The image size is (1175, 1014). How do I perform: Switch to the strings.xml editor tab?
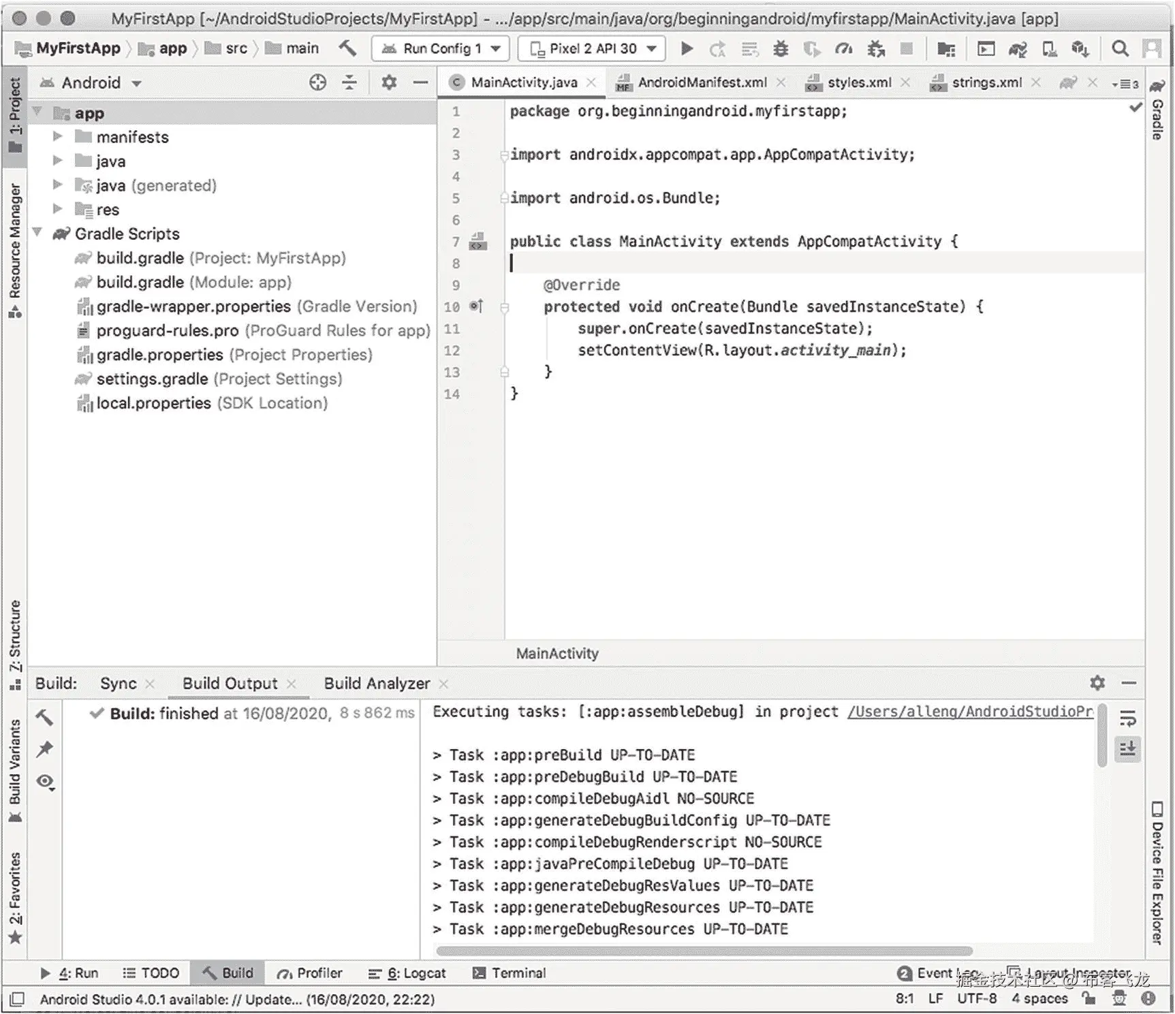click(987, 82)
